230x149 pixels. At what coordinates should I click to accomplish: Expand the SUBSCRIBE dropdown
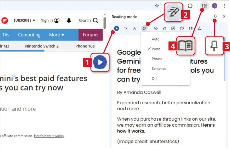click(x=24, y=21)
